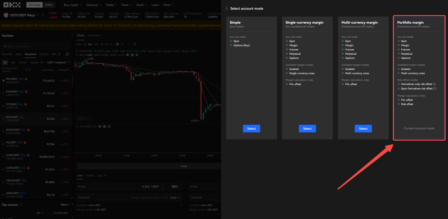This screenshot has width=448, height=219.
Task: Click the refresh icon beside the market tabs
Action: 67,54
